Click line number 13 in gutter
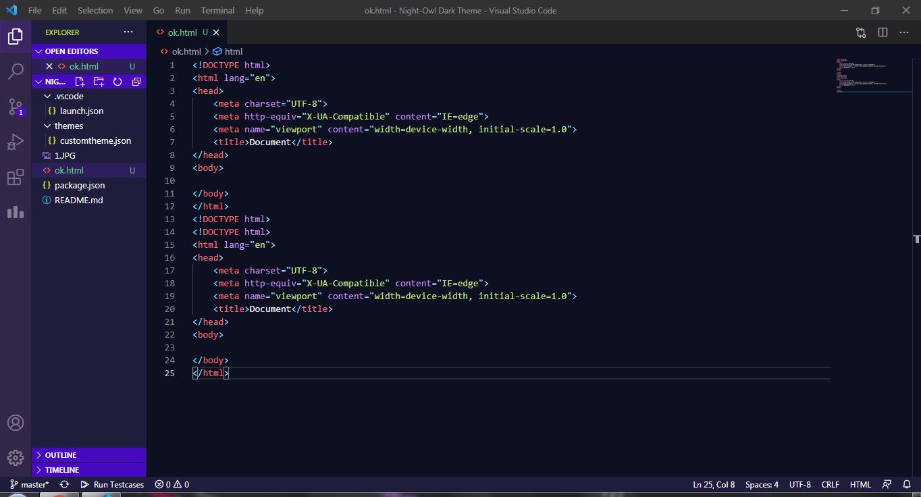921x497 pixels. click(170, 219)
